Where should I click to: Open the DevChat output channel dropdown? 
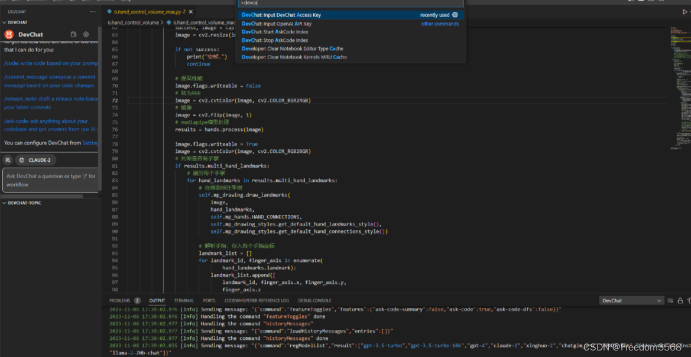(x=631, y=300)
